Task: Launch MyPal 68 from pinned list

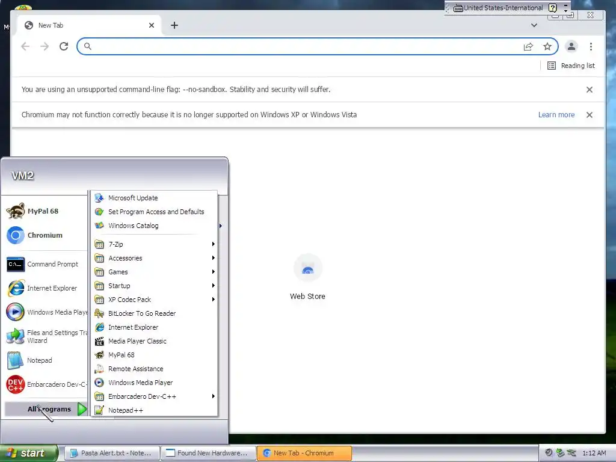Action: 43,211
